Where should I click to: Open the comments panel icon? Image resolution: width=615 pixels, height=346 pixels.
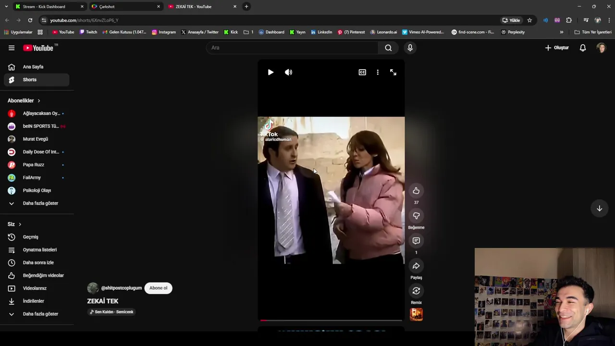pos(416,241)
